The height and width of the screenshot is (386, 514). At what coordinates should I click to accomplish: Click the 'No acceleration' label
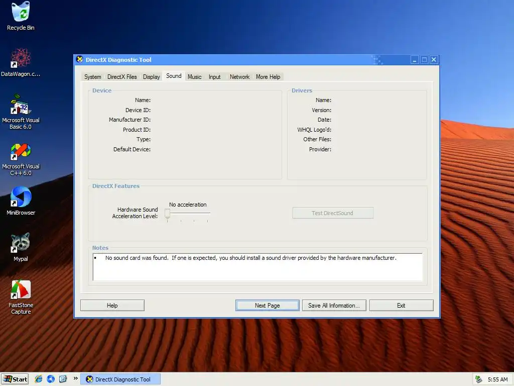coord(188,205)
